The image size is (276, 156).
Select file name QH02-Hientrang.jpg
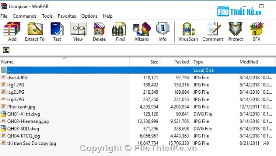pos(28,121)
